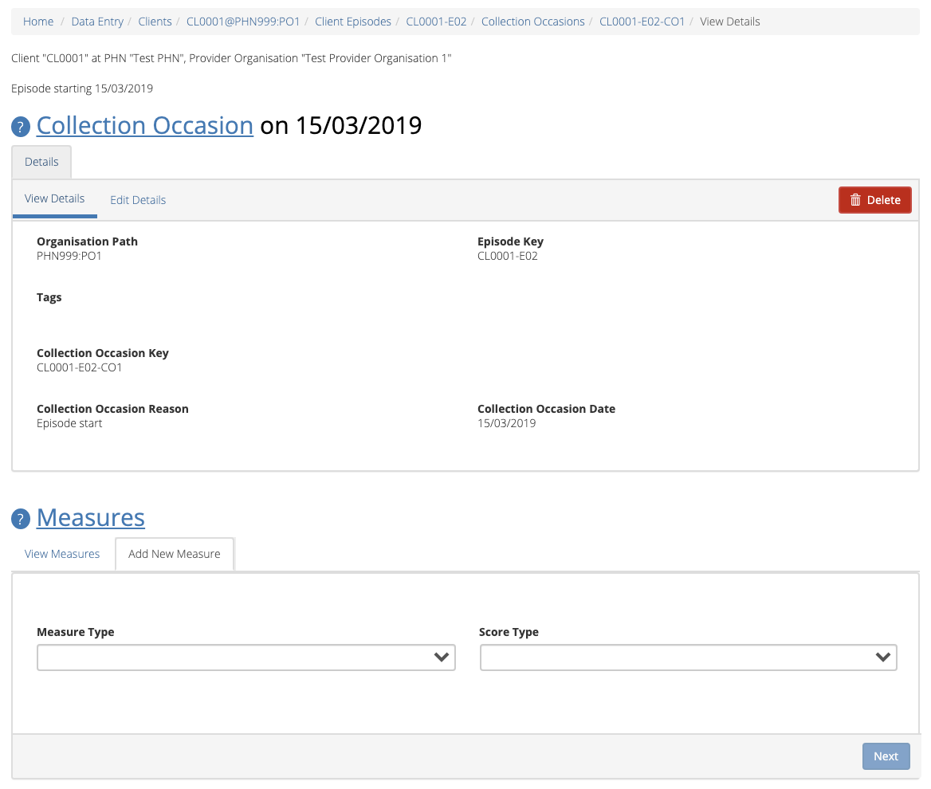Navigate to Home via the breadcrumb
This screenshot has height=789, width=931.
38,22
